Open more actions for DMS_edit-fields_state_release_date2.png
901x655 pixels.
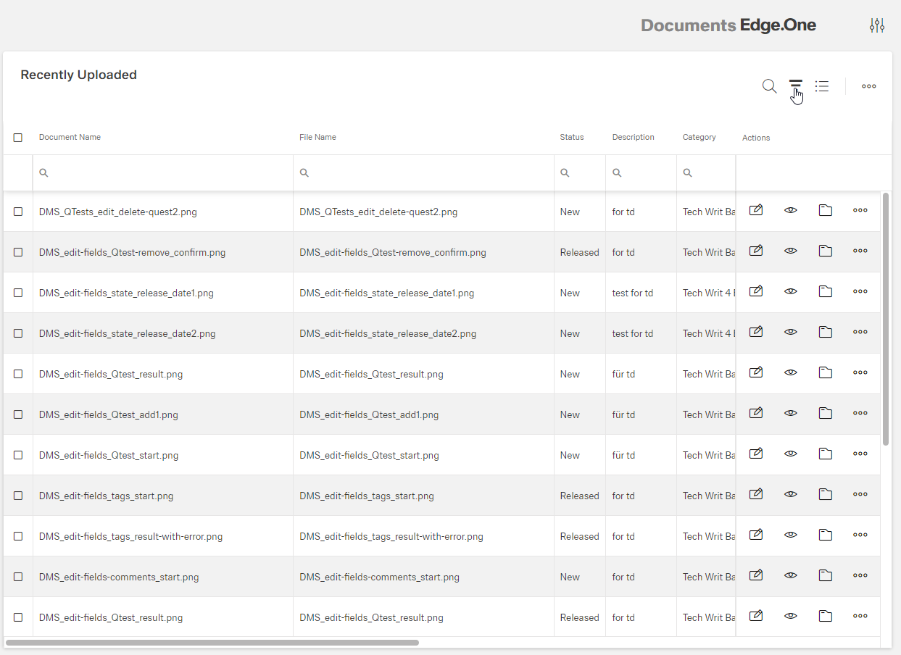860,332
